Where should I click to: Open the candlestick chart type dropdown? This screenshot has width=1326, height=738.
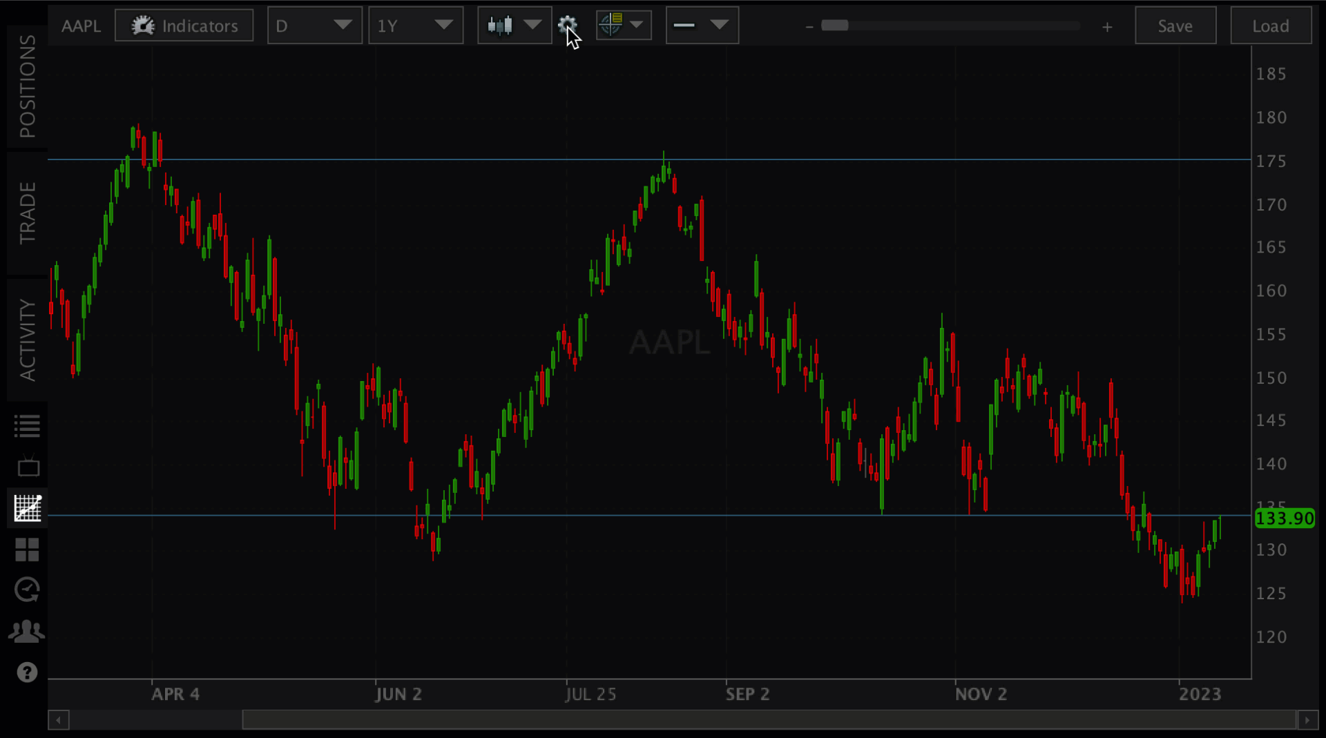click(x=514, y=26)
